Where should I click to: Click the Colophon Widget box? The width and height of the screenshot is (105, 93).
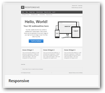[x=52, y=69]
